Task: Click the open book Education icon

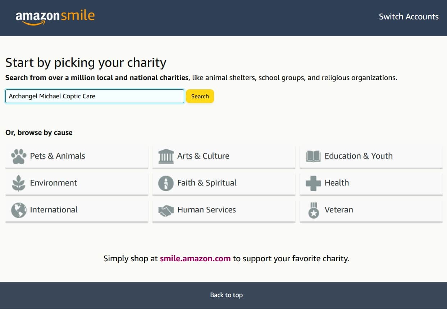Action: pyautogui.click(x=313, y=156)
